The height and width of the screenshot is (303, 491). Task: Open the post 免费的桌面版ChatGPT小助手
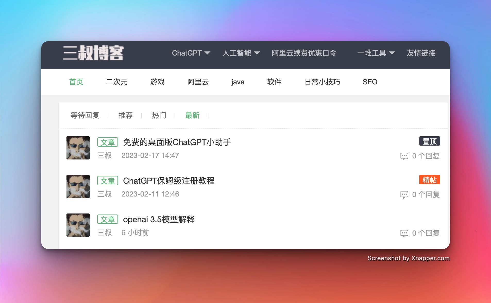(x=177, y=142)
